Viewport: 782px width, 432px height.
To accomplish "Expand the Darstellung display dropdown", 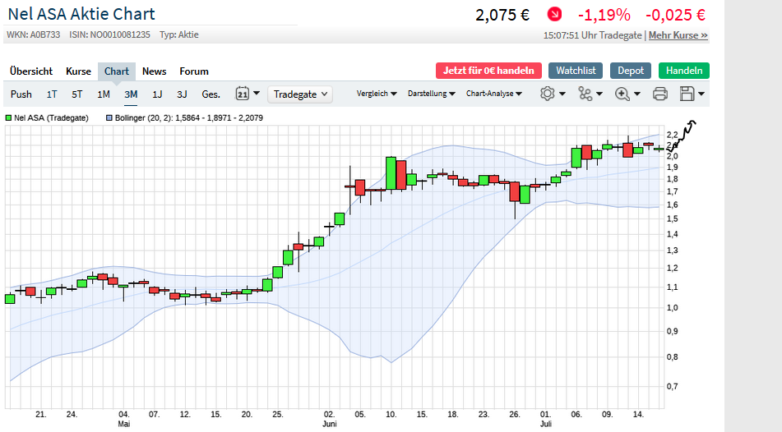I will pyautogui.click(x=432, y=94).
